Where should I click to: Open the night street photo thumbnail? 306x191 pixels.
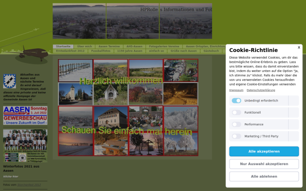(x=181, y=94)
